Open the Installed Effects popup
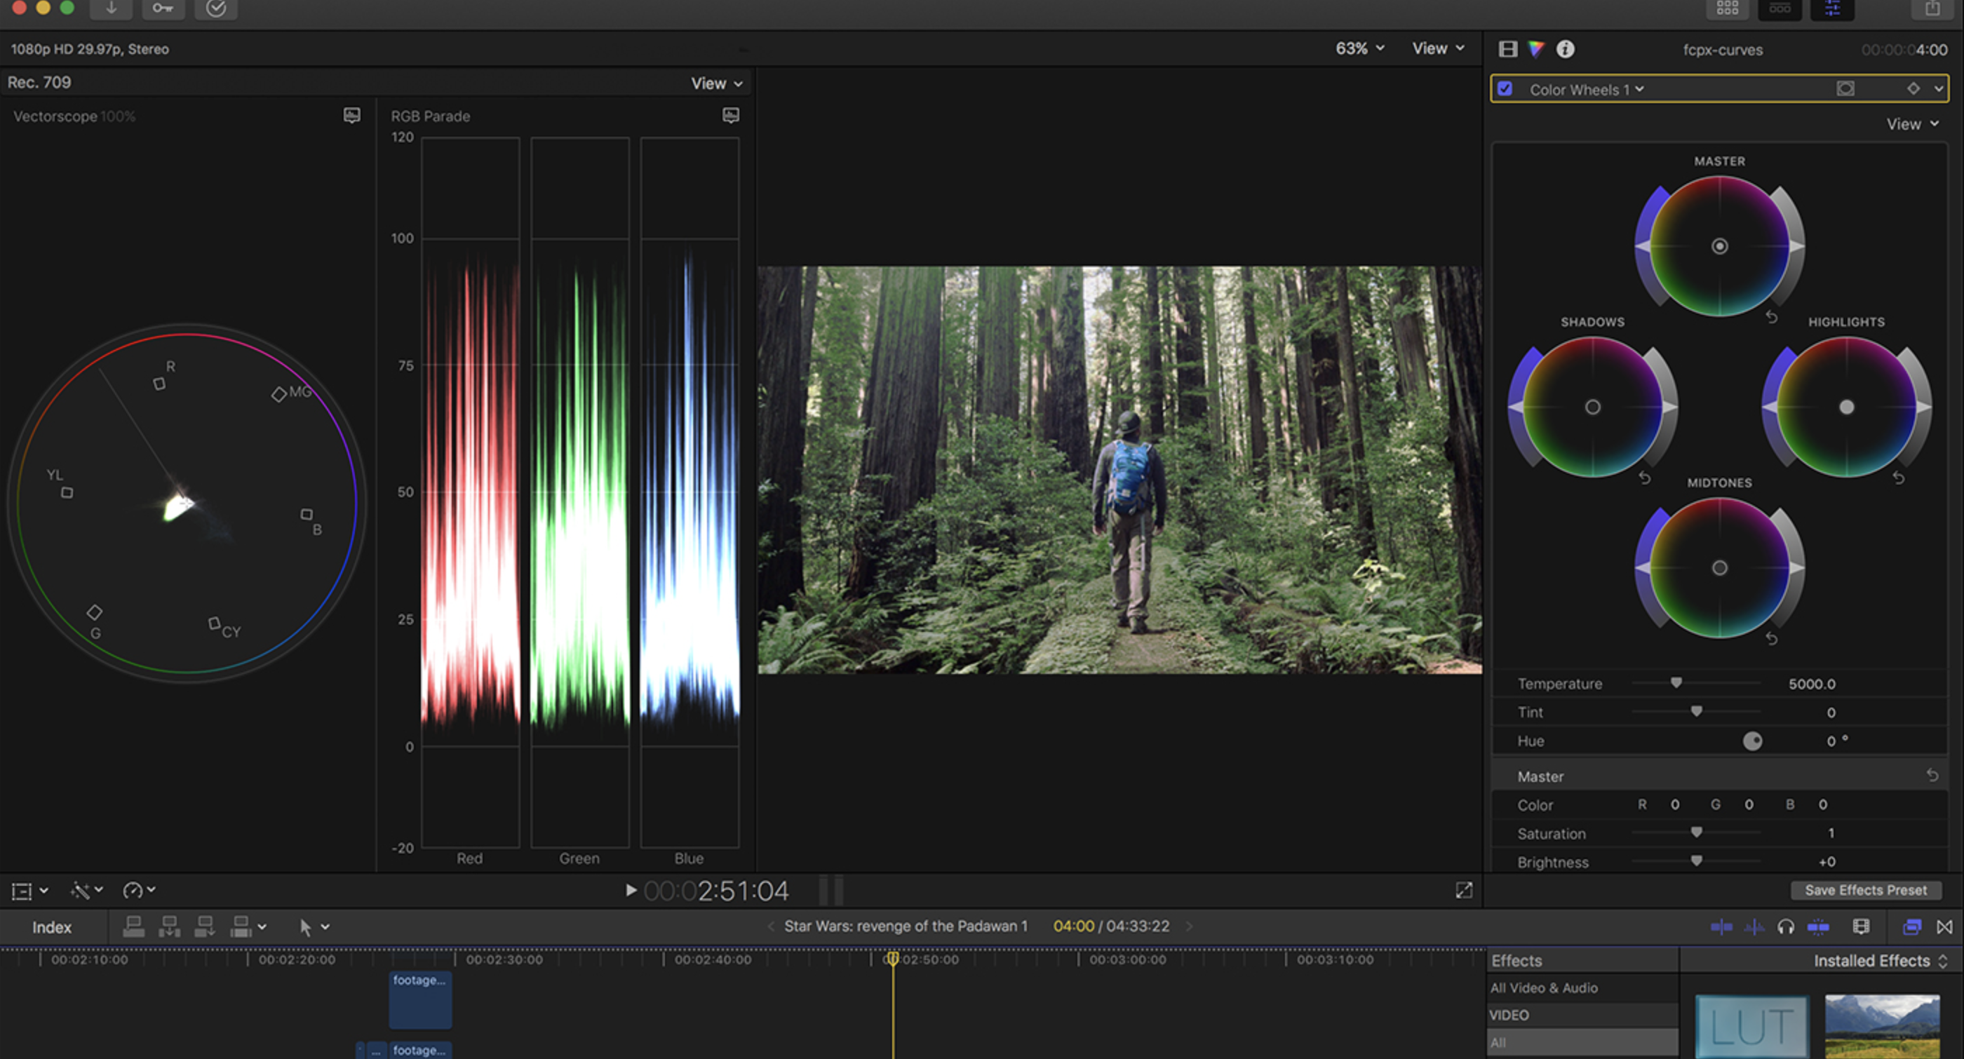The image size is (1964, 1059). (1879, 961)
